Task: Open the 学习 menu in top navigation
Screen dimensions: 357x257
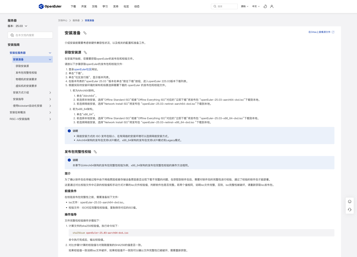Action: point(105,6)
